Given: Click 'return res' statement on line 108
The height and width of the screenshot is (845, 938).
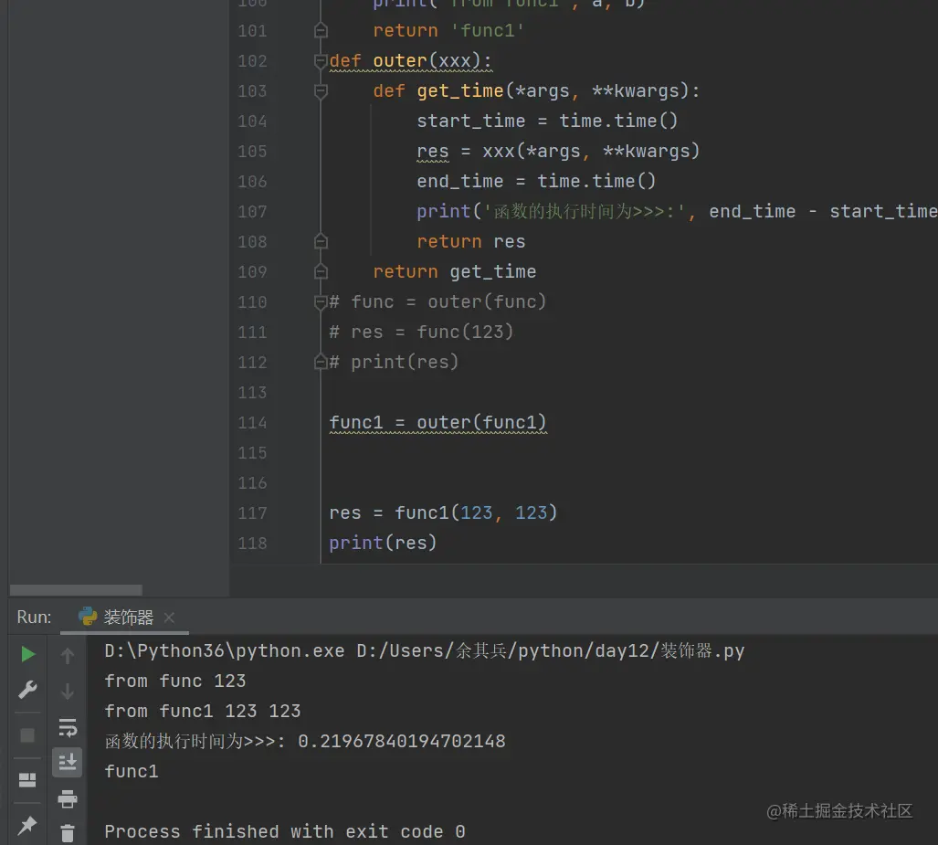Looking at the screenshot, I should pos(470,242).
